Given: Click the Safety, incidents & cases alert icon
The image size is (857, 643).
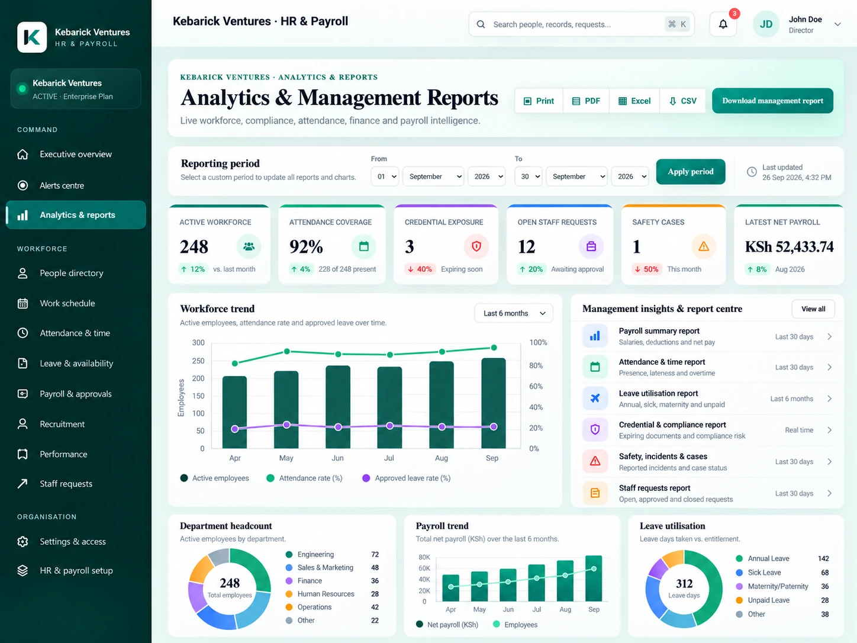Looking at the screenshot, I should (595, 461).
